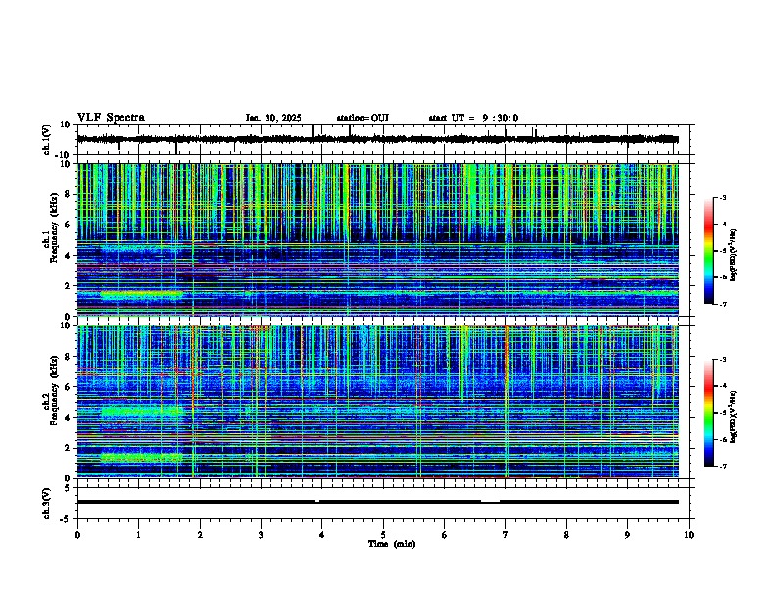
Task: Click the "-7" label on upper colorbar
Action: [722, 304]
